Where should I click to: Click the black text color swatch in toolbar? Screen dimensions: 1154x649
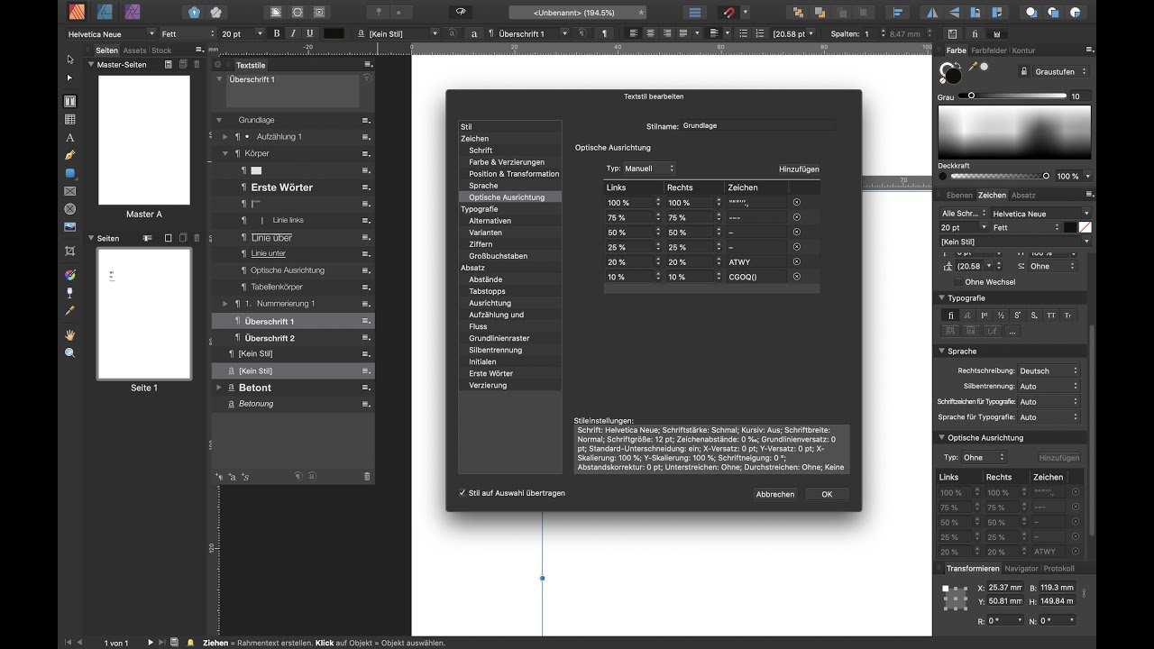pyautogui.click(x=334, y=33)
